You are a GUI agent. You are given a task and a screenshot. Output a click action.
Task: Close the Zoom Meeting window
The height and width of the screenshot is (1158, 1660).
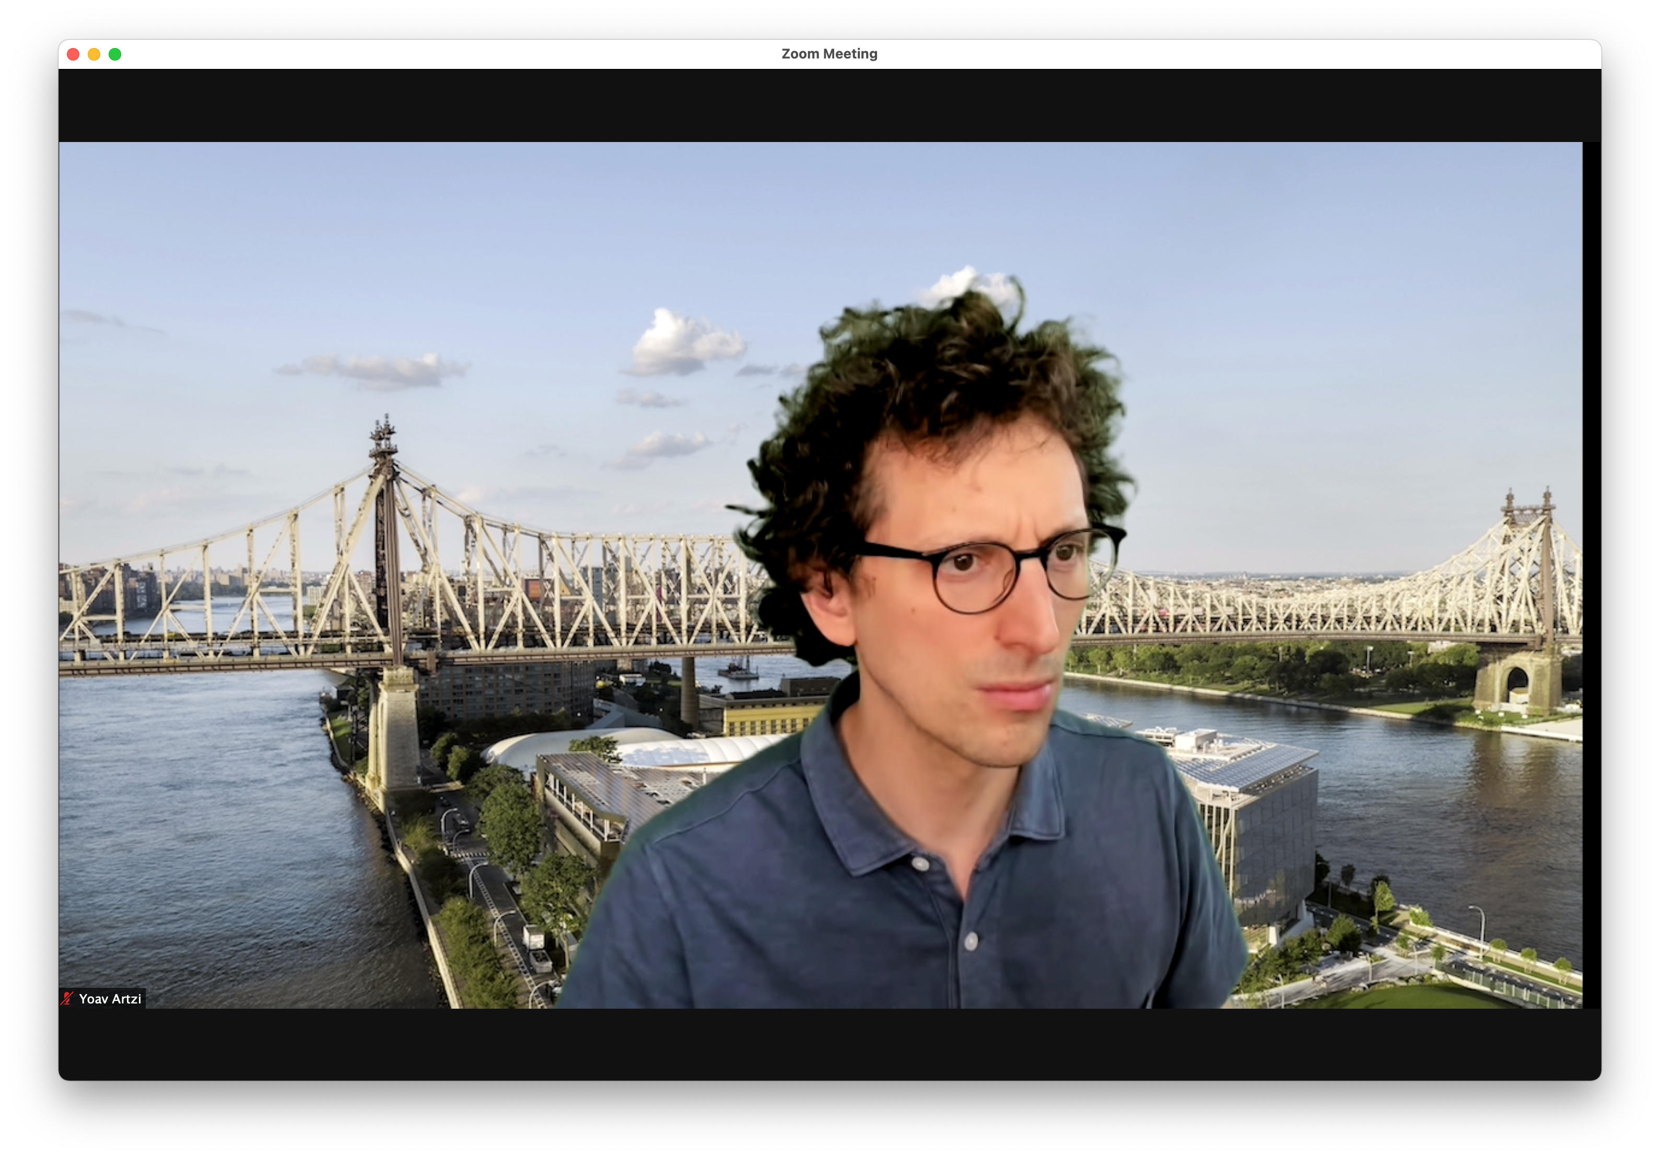(73, 54)
